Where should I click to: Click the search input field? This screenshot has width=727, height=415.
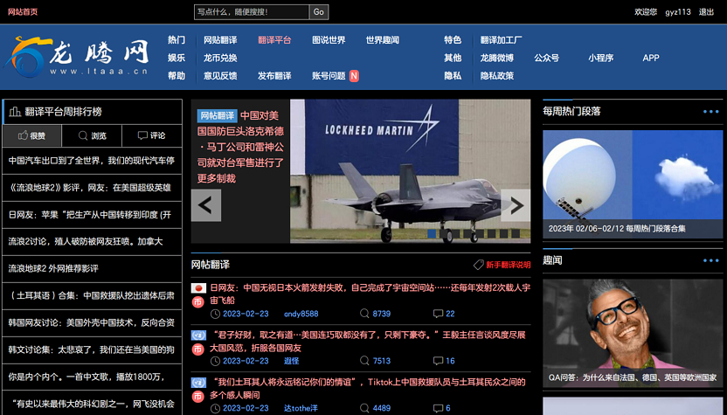252,12
